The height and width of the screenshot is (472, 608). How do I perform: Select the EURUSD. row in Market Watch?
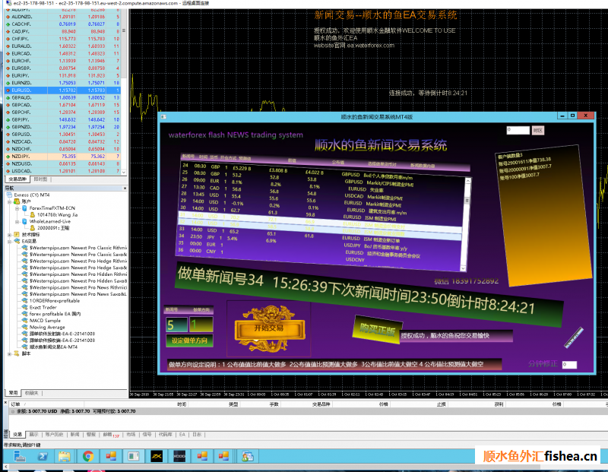click(x=62, y=90)
